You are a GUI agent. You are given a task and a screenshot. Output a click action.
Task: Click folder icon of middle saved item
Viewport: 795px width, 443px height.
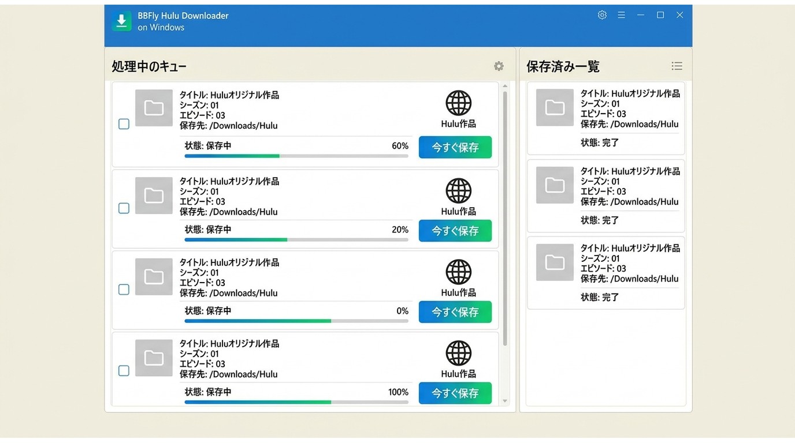pos(555,185)
